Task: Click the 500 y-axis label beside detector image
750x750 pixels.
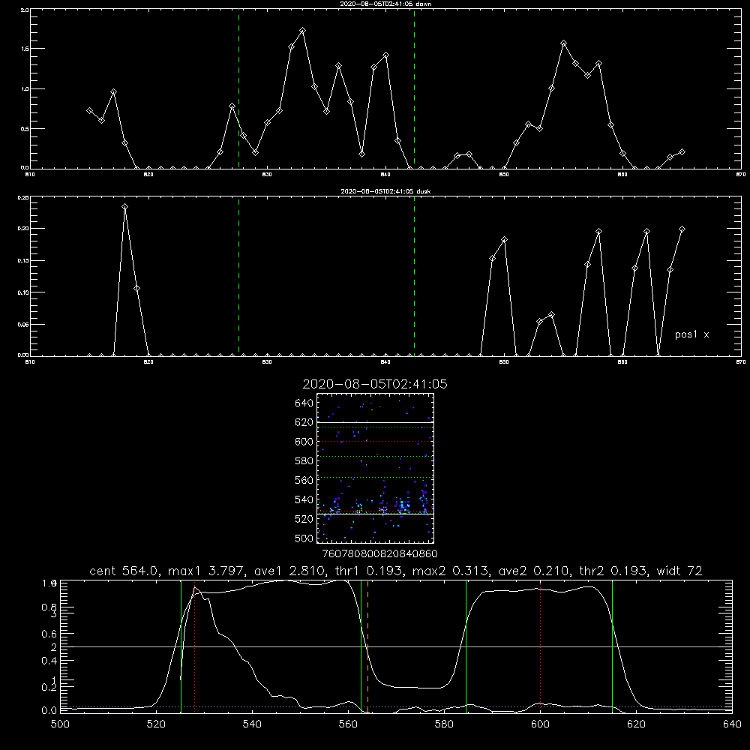Action: [x=304, y=538]
